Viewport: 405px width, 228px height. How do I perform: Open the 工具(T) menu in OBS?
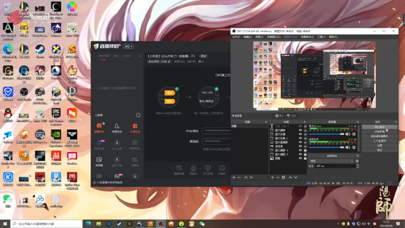[x=321, y=37]
